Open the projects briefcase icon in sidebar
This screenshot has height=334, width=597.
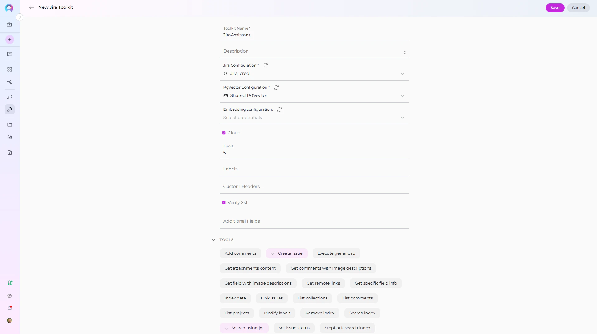pos(9,25)
